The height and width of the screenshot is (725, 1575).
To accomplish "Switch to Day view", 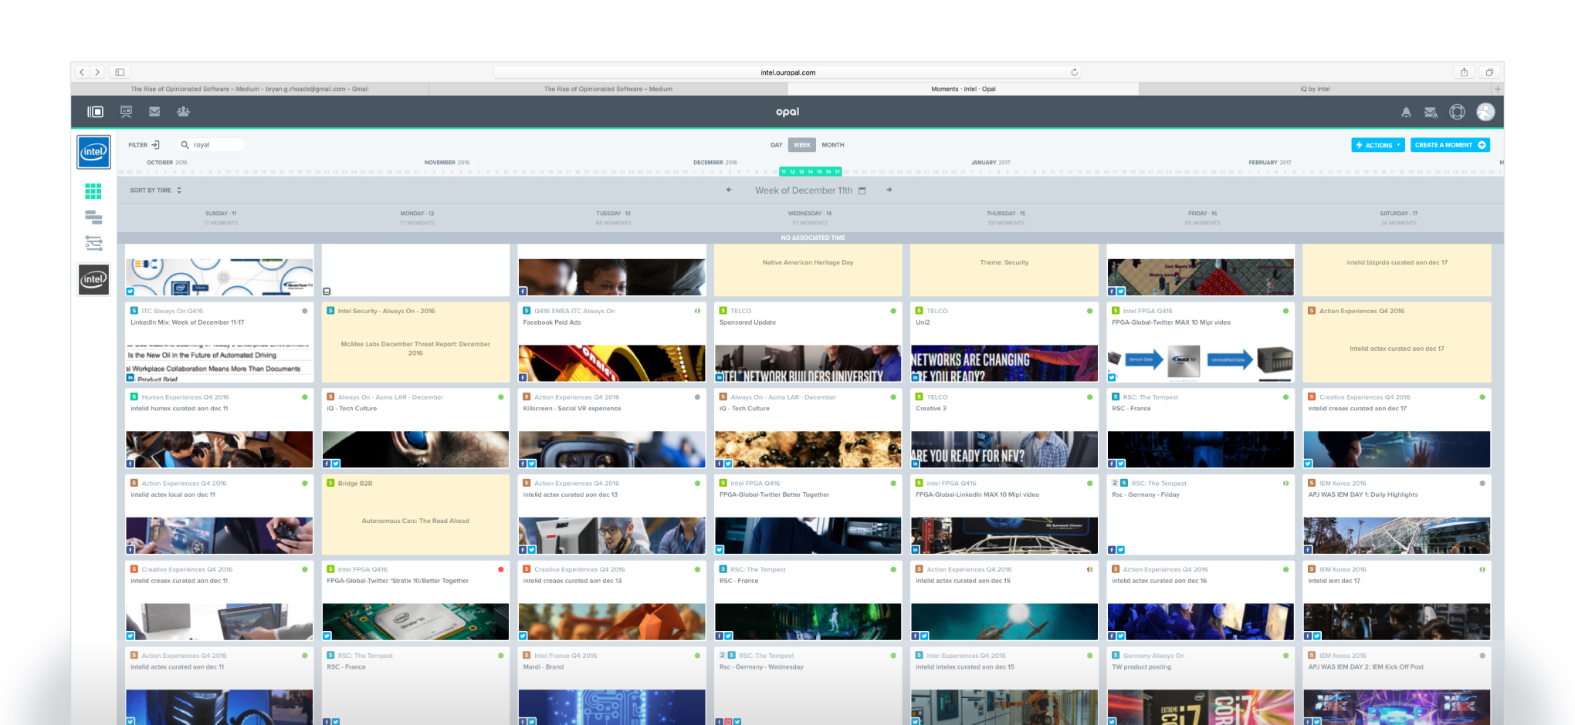I will 776,145.
